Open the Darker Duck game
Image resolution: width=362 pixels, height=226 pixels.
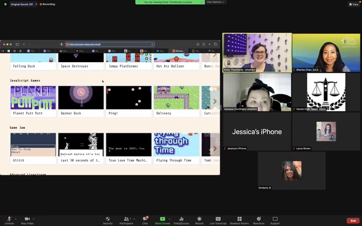coord(81,102)
